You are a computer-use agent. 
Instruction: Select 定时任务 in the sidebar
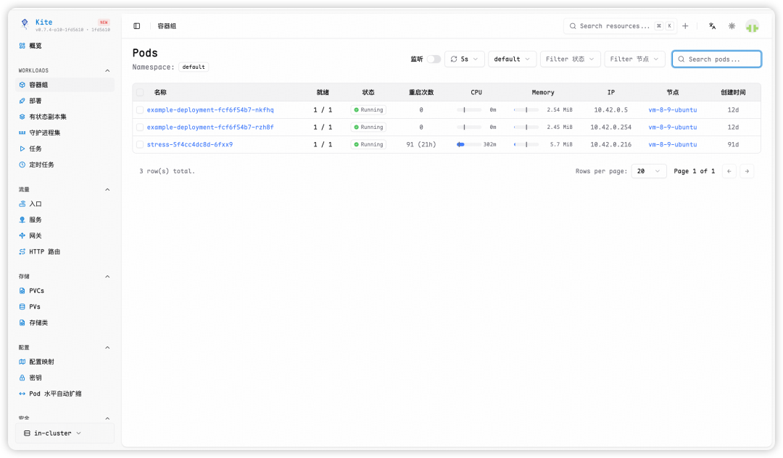tap(65, 165)
